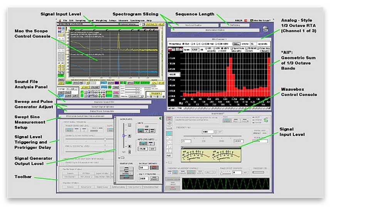Click the green LEGEND button

click(x=145, y=83)
